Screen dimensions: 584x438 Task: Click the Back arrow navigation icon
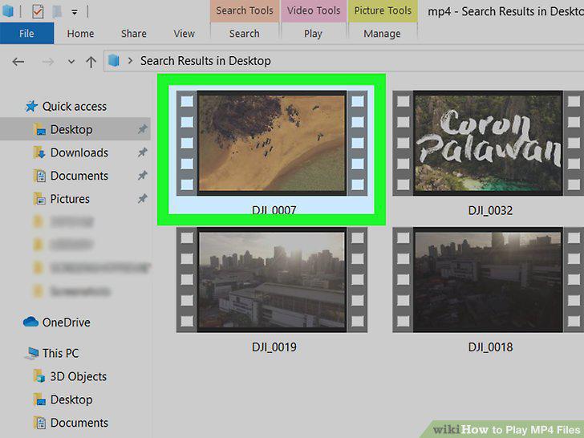[x=18, y=62]
